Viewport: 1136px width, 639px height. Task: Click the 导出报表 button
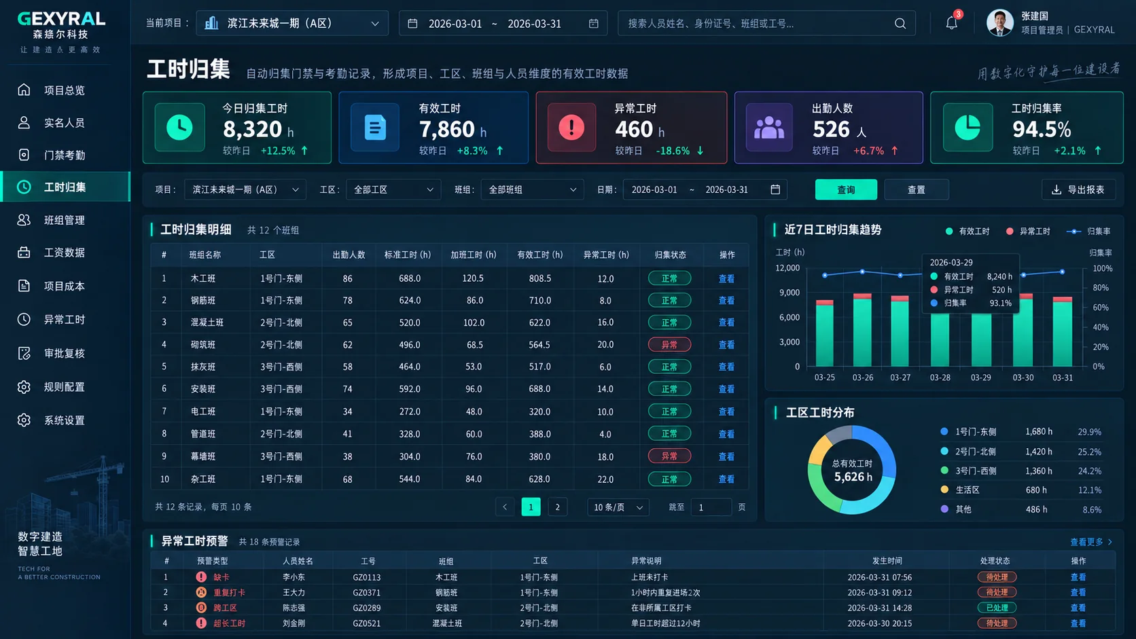1078,189
